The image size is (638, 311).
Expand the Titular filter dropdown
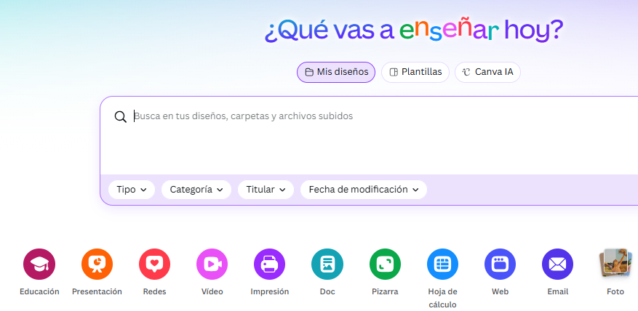266,190
